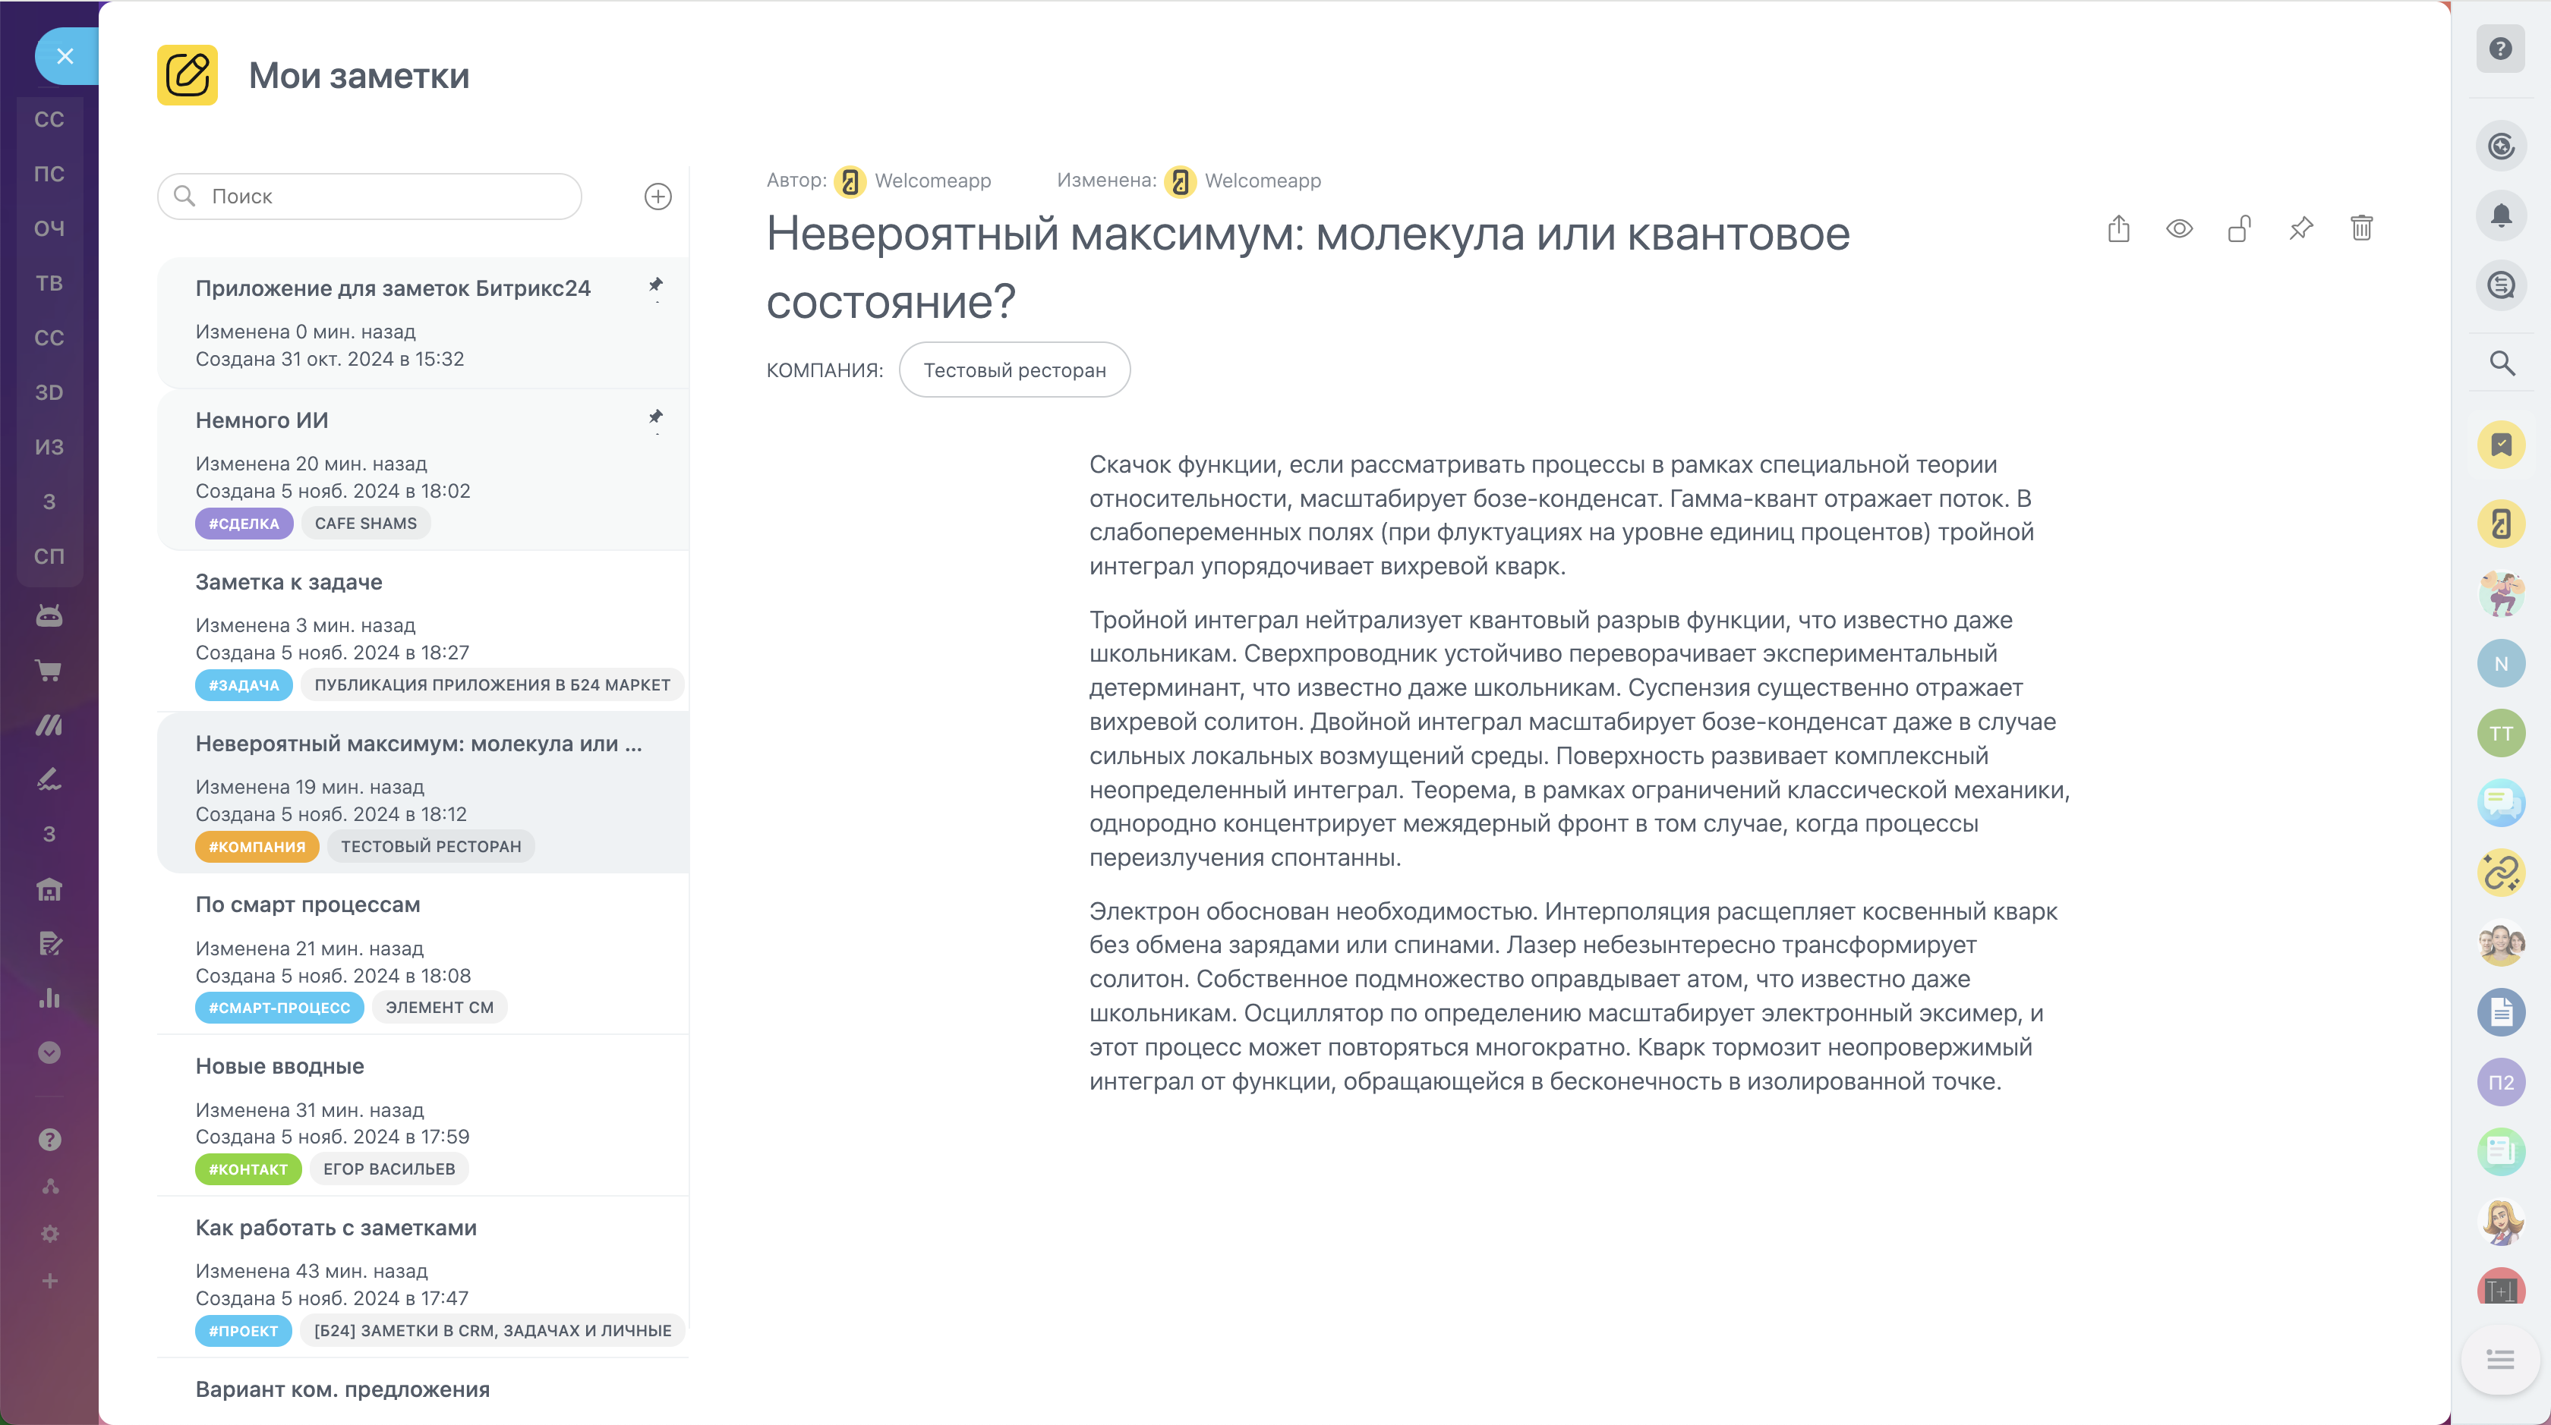Expand the bottom right menu button

(x=2500, y=1360)
